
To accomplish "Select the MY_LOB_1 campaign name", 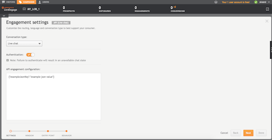I will 33,9.
